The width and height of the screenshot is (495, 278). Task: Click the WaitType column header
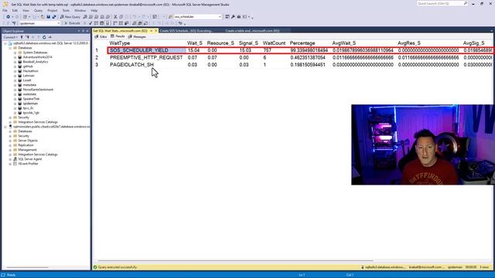(x=120, y=43)
